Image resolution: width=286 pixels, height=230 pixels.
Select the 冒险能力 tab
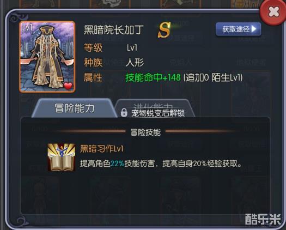point(74,108)
